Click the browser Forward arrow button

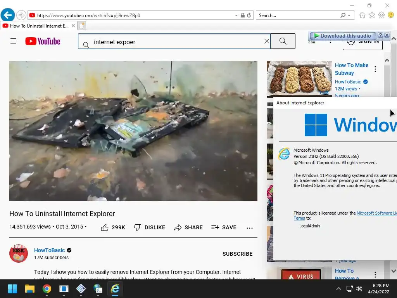(21, 15)
